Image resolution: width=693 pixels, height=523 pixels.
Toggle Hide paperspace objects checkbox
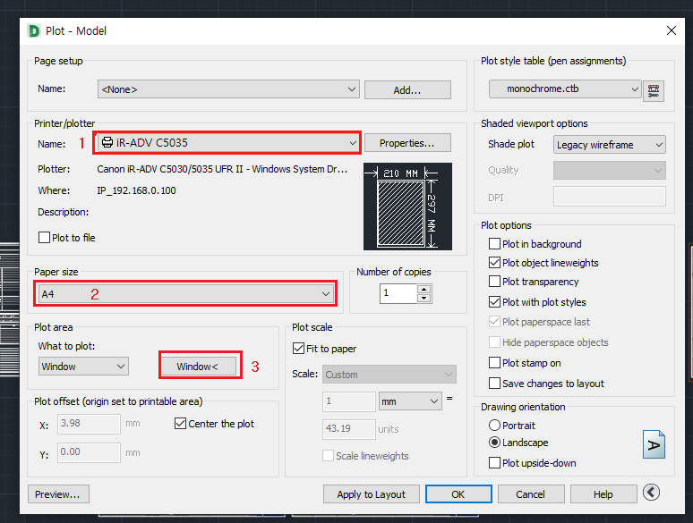coord(494,342)
